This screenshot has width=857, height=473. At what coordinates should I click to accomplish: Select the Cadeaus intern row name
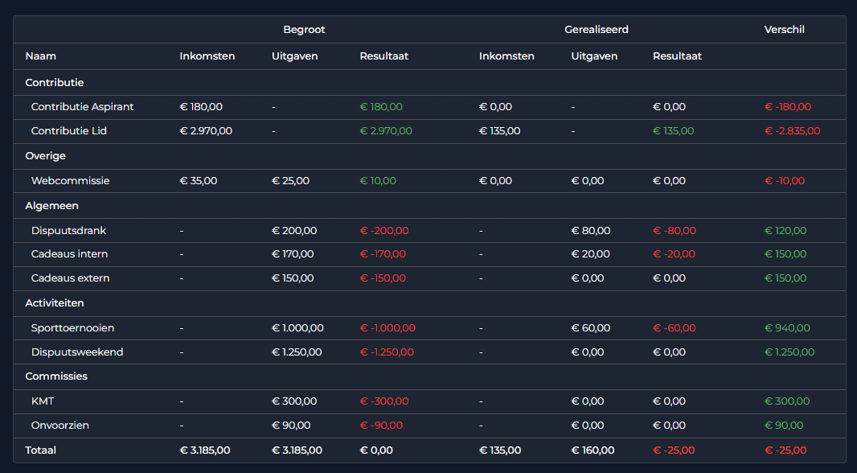click(x=69, y=253)
